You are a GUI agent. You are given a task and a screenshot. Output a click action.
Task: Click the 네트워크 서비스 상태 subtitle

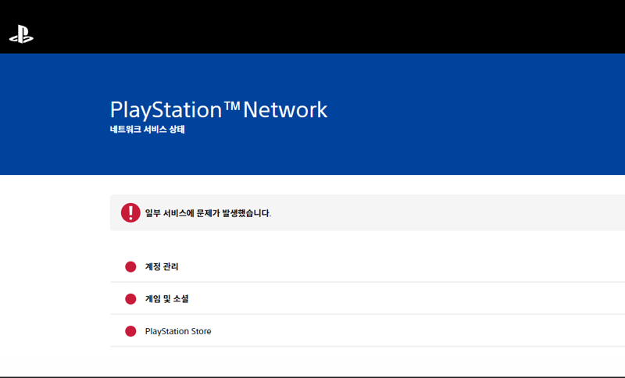coord(148,129)
